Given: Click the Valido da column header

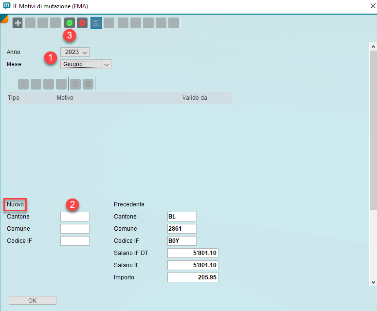Looking at the screenshot, I should tap(195, 98).
